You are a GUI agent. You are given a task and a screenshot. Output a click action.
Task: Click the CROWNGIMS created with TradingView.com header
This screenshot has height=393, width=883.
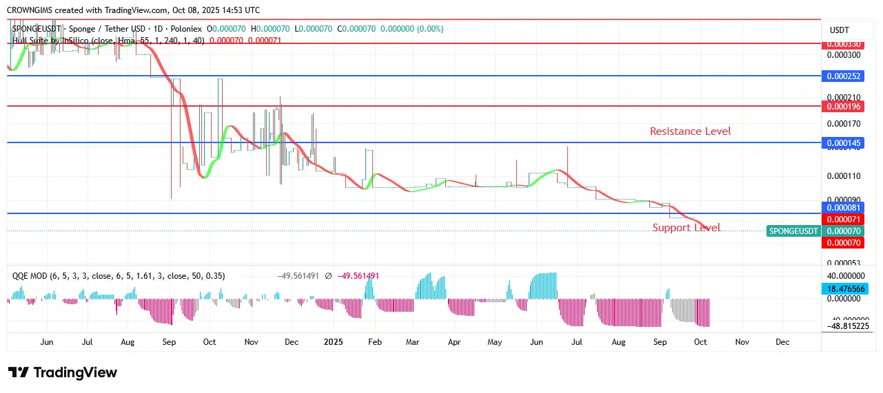(134, 10)
